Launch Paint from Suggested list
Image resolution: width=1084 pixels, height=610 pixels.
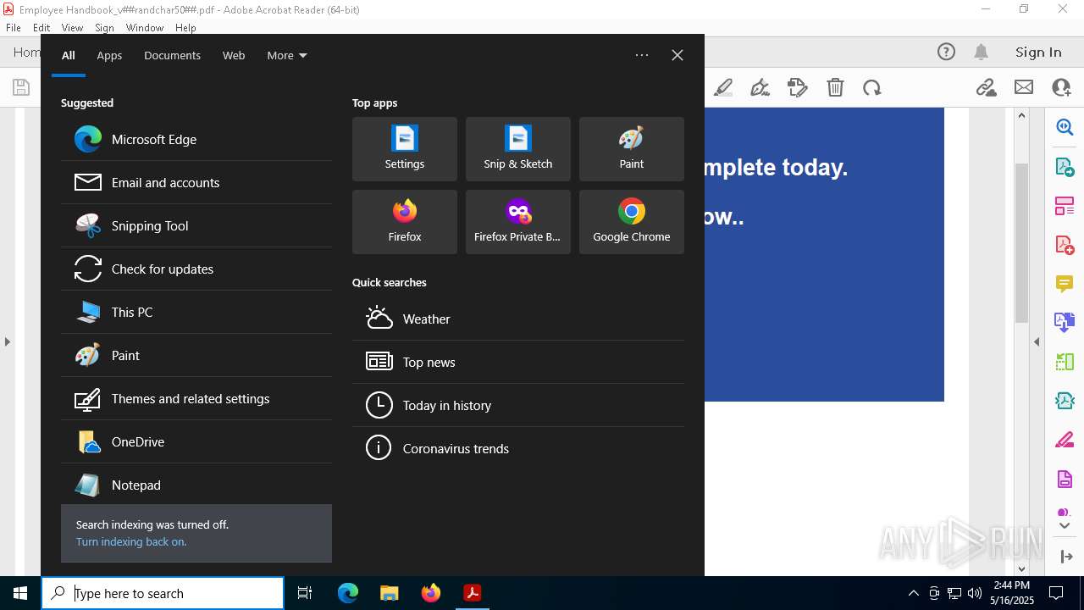tap(196, 355)
